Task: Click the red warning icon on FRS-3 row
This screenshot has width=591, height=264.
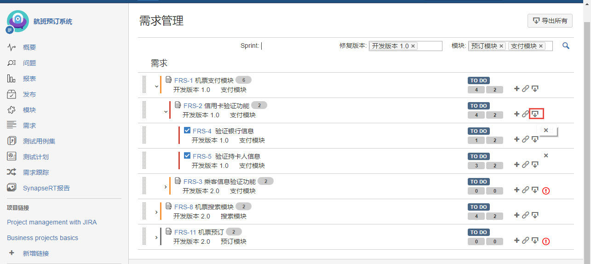Action: coord(546,190)
